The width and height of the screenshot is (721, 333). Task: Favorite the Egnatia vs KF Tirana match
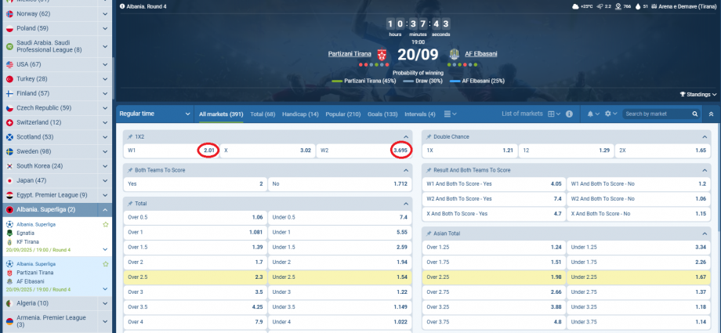click(x=105, y=224)
